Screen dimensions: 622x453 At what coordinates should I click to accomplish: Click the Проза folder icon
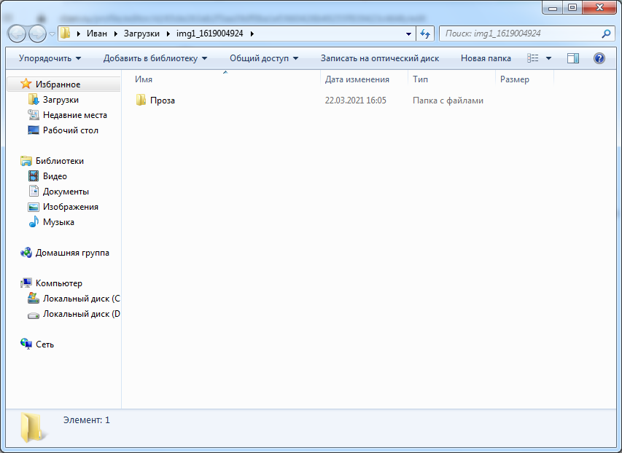141,100
